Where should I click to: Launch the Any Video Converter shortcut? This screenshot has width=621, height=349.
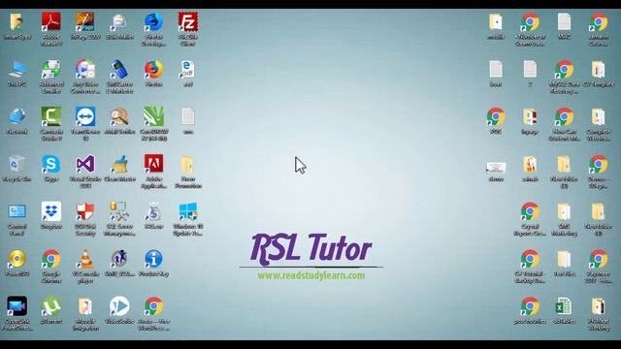click(x=85, y=70)
